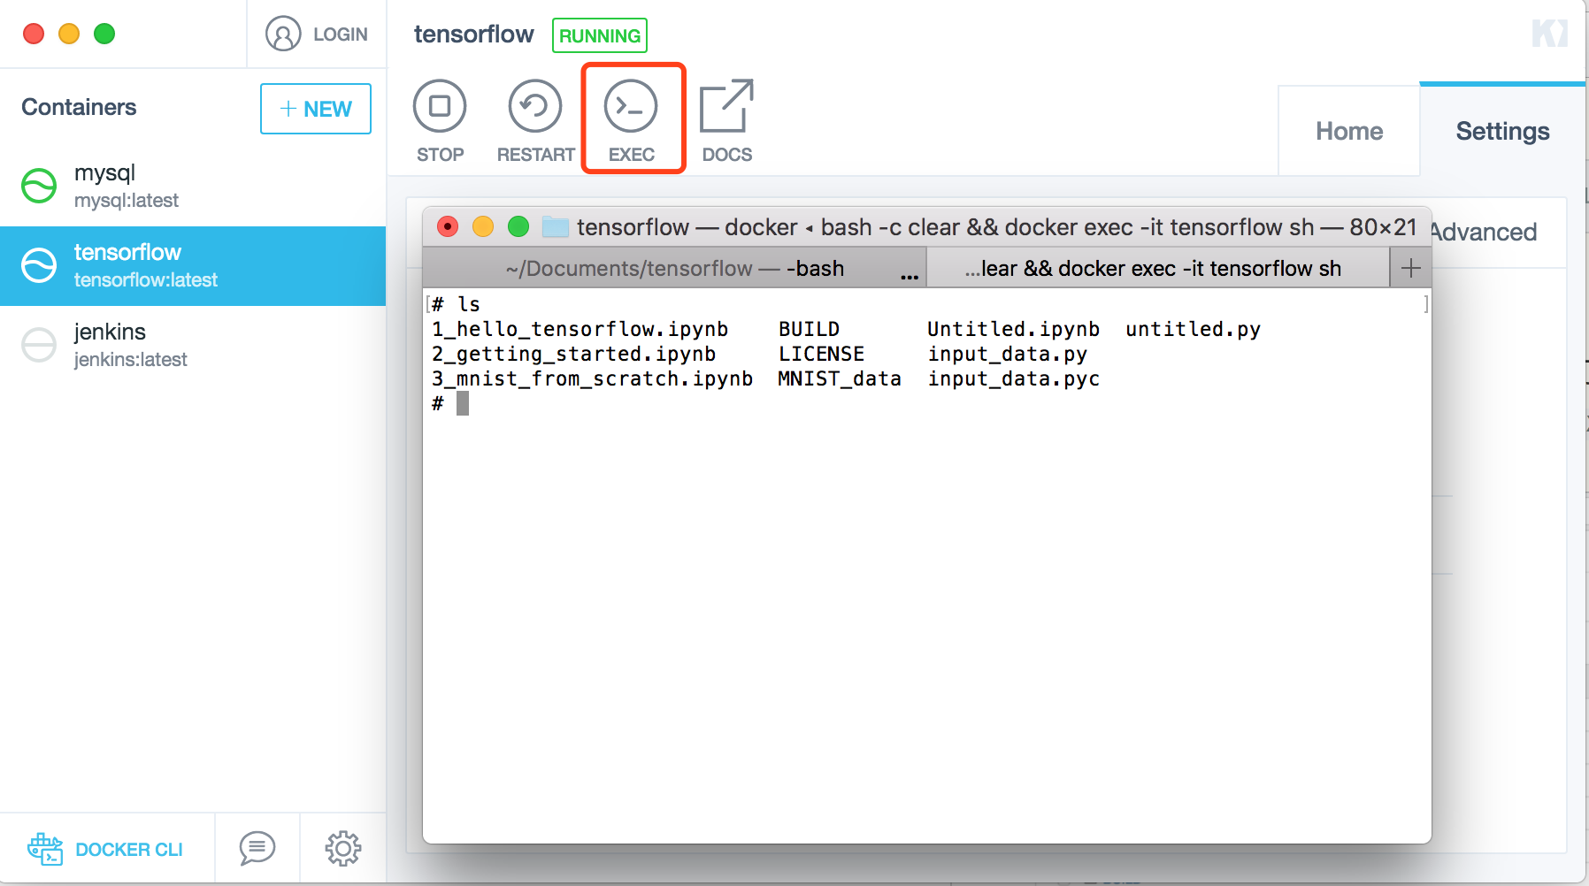The image size is (1589, 886).
Task: Click the RUNNING status badge
Action: point(600,35)
